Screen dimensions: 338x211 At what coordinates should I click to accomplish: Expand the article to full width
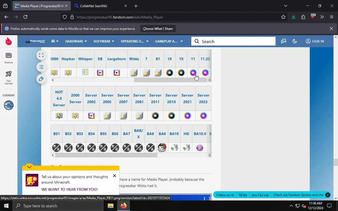tap(41, 55)
